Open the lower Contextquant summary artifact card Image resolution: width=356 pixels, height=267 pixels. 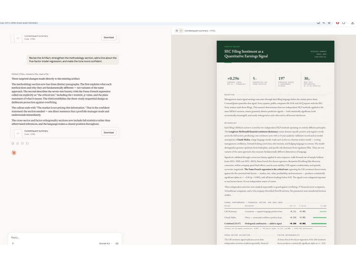click(x=56, y=132)
